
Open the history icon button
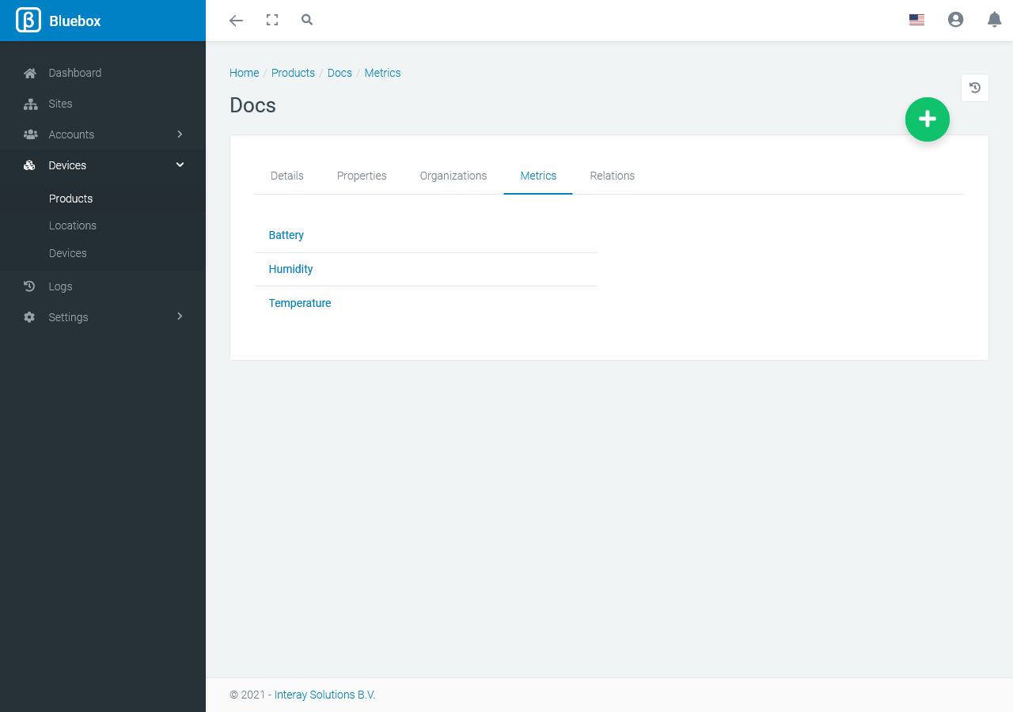point(974,88)
